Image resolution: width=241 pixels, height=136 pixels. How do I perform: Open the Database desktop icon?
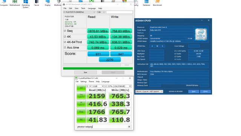coord(146,3)
